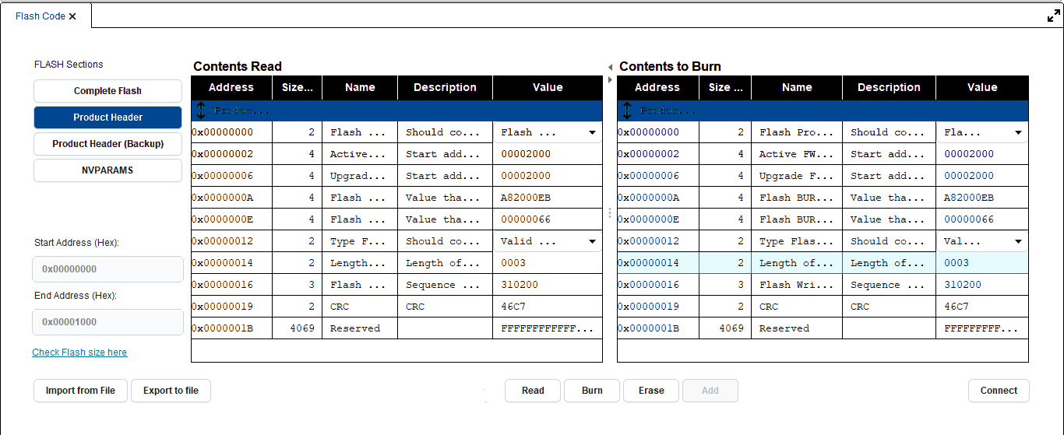The image size is (1064, 435).
Task: Click value 46C7 in Contents to Burn
Action: pyautogui.click(x=982, y=307)
